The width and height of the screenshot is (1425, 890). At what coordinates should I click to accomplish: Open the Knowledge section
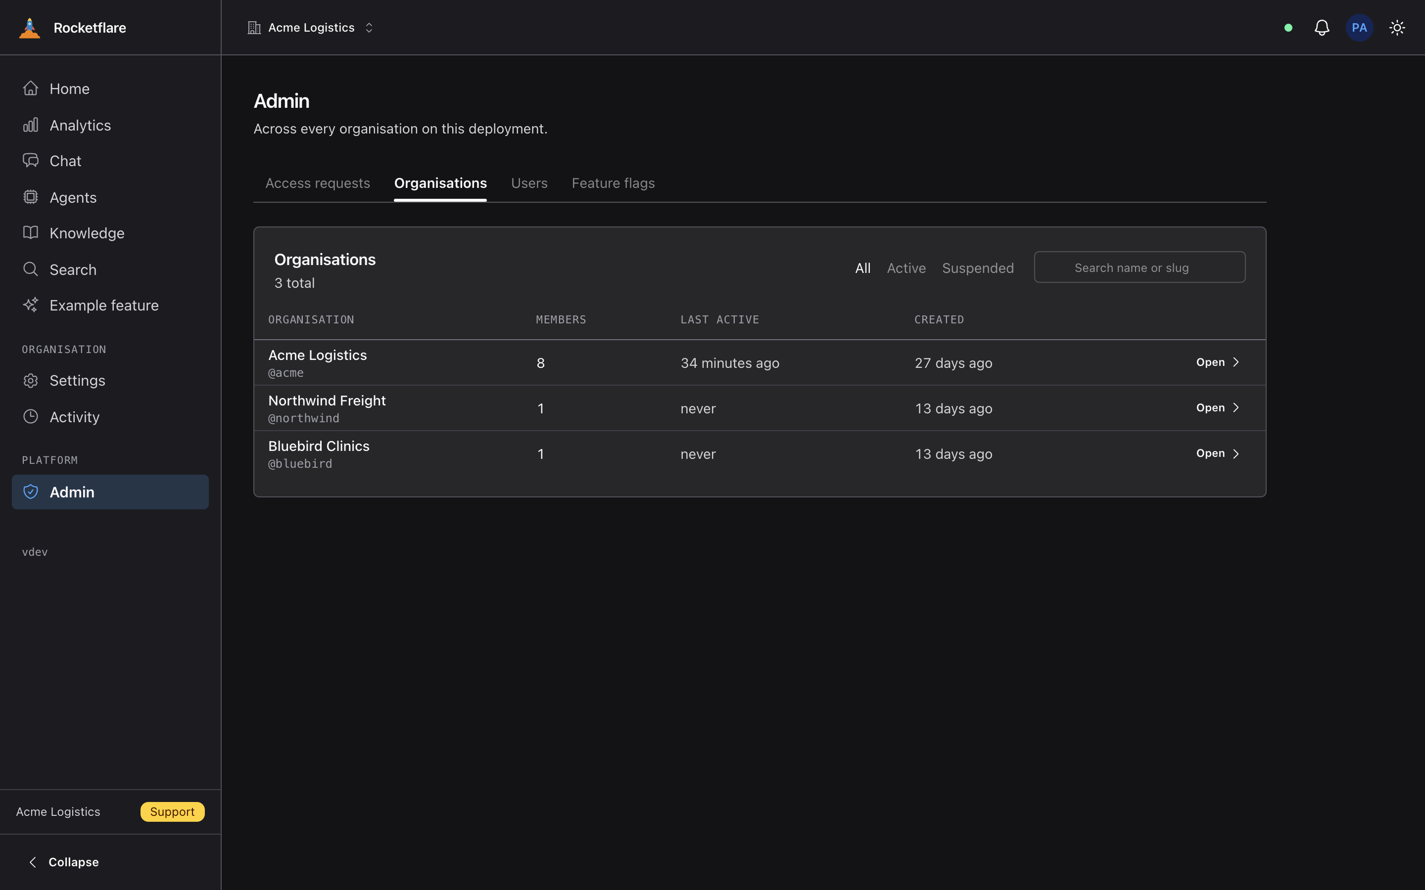tap(110, 233)
